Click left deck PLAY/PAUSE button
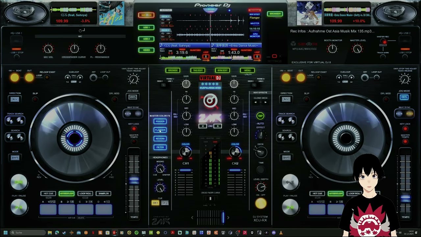This screenshot has width=421, height=237. point(19,207)
